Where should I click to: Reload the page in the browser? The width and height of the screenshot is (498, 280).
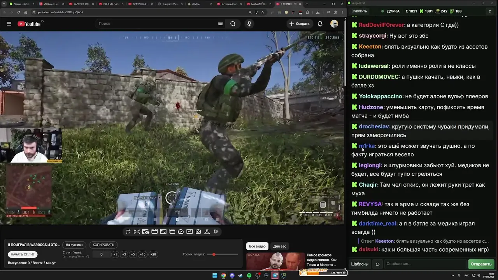click(x=19, y=12)
